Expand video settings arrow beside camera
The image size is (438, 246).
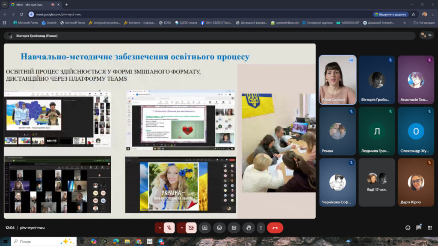click(x=181, y=228)
